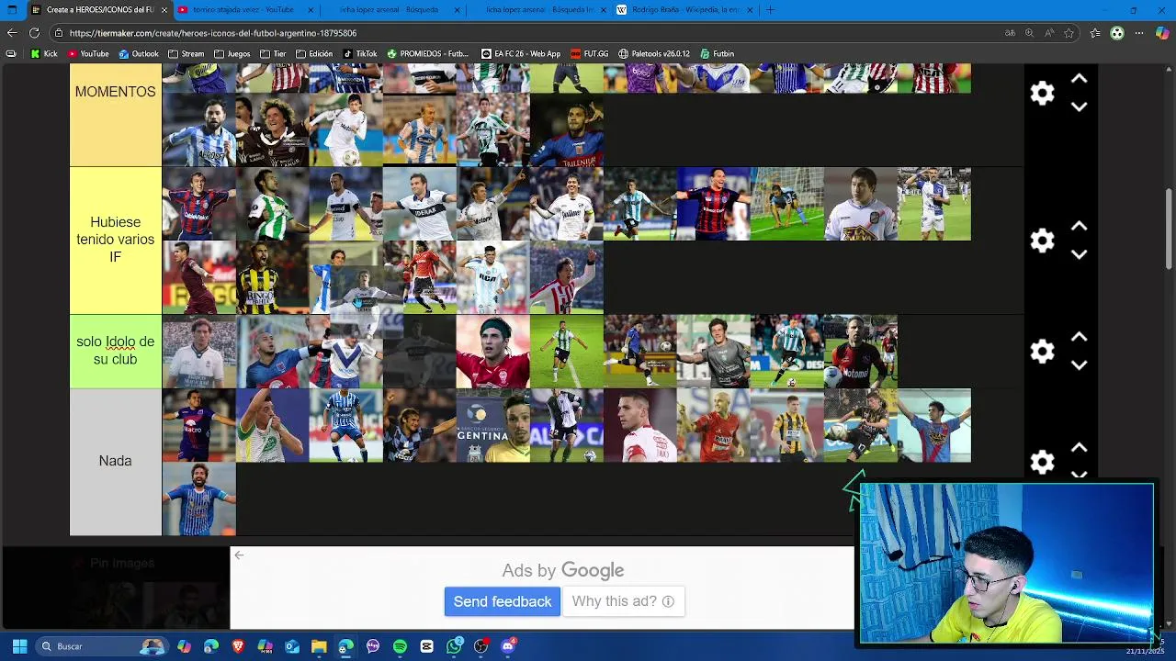Click the Nada tier label
This screenshot has height=661, width=1176.
tap(116, 461)
